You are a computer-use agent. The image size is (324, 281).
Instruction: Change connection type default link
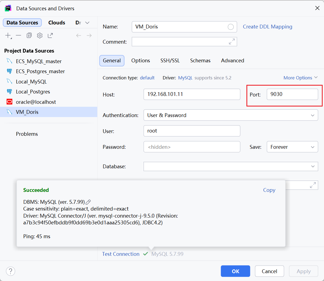coord(147,78)
